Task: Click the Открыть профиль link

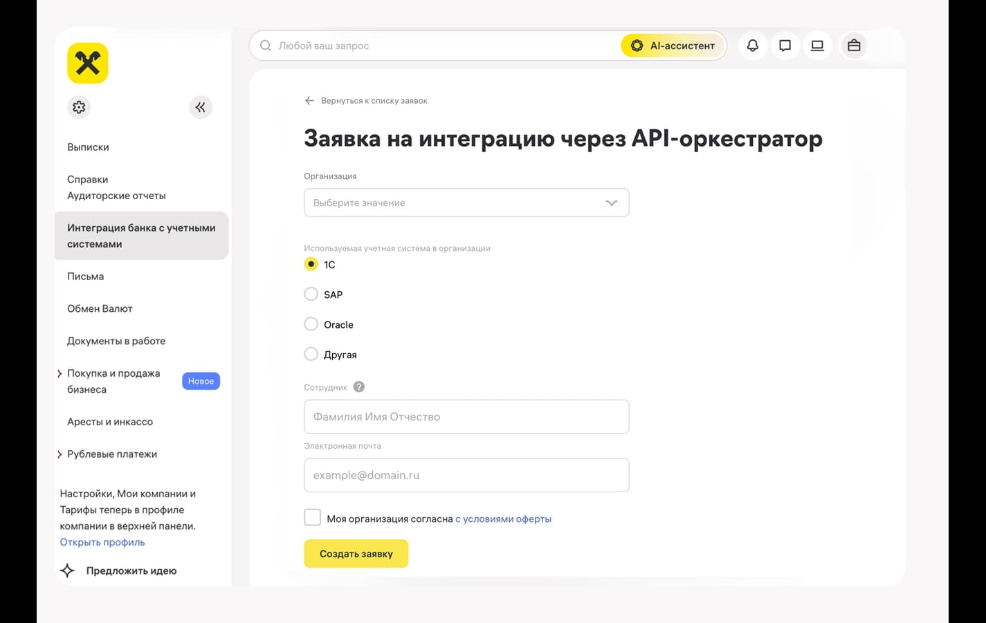Action: 102,542
